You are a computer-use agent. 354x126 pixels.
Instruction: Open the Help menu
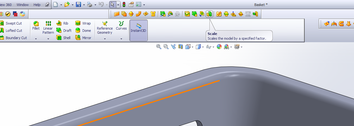[37, 4]
